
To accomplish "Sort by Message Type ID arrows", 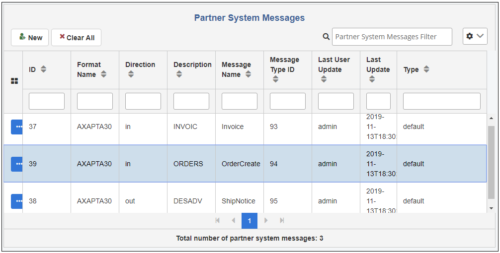I will (x=276, y=79).
